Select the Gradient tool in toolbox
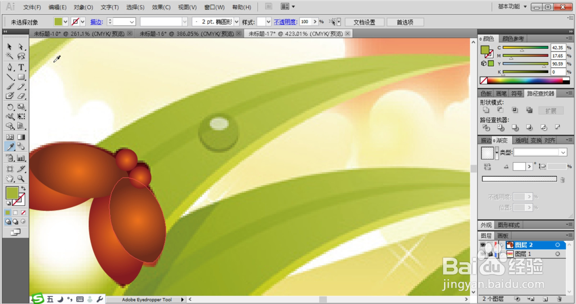The image size is (576, 304). tap(21, 137)
